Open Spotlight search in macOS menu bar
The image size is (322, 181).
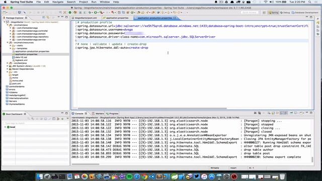310,2
